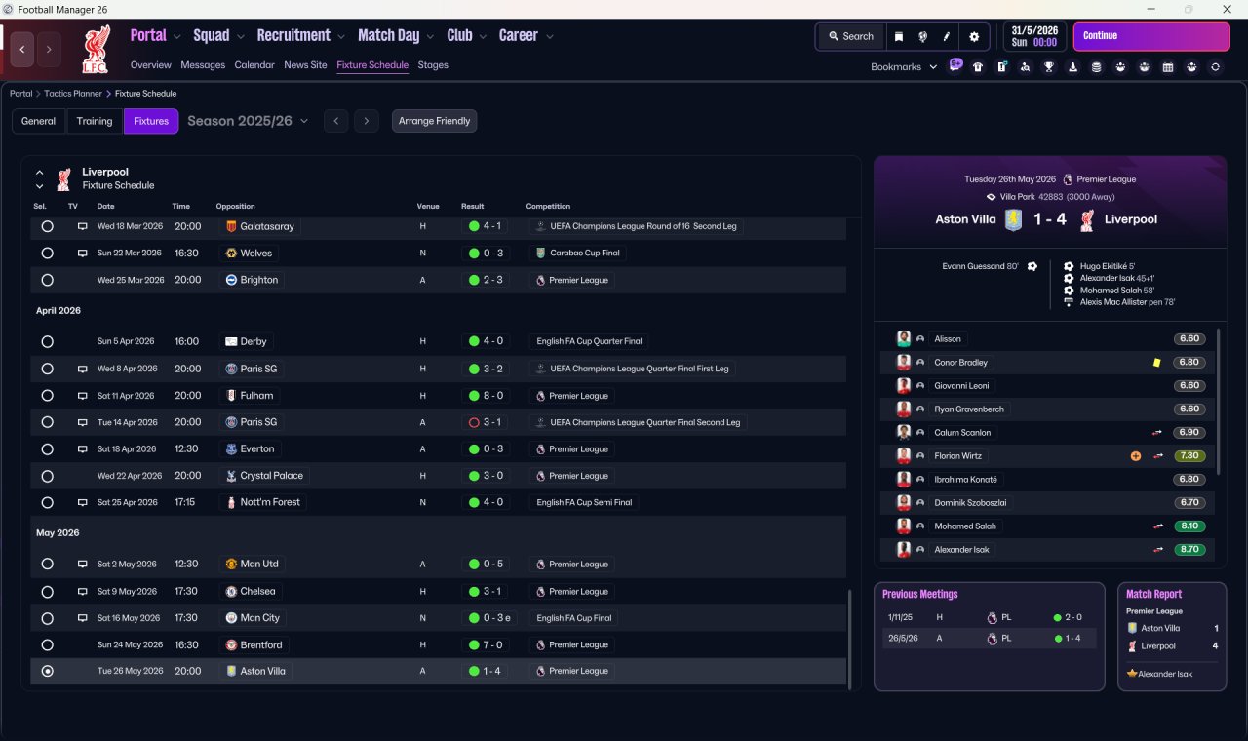Click the Liverpool club crest in header
1248x741 pixels.
point(97,50)
